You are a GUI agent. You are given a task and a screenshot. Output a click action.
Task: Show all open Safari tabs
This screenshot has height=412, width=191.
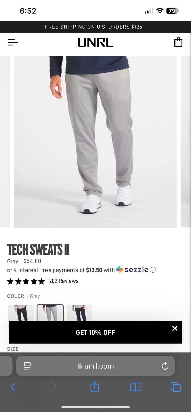coord(176,387)
